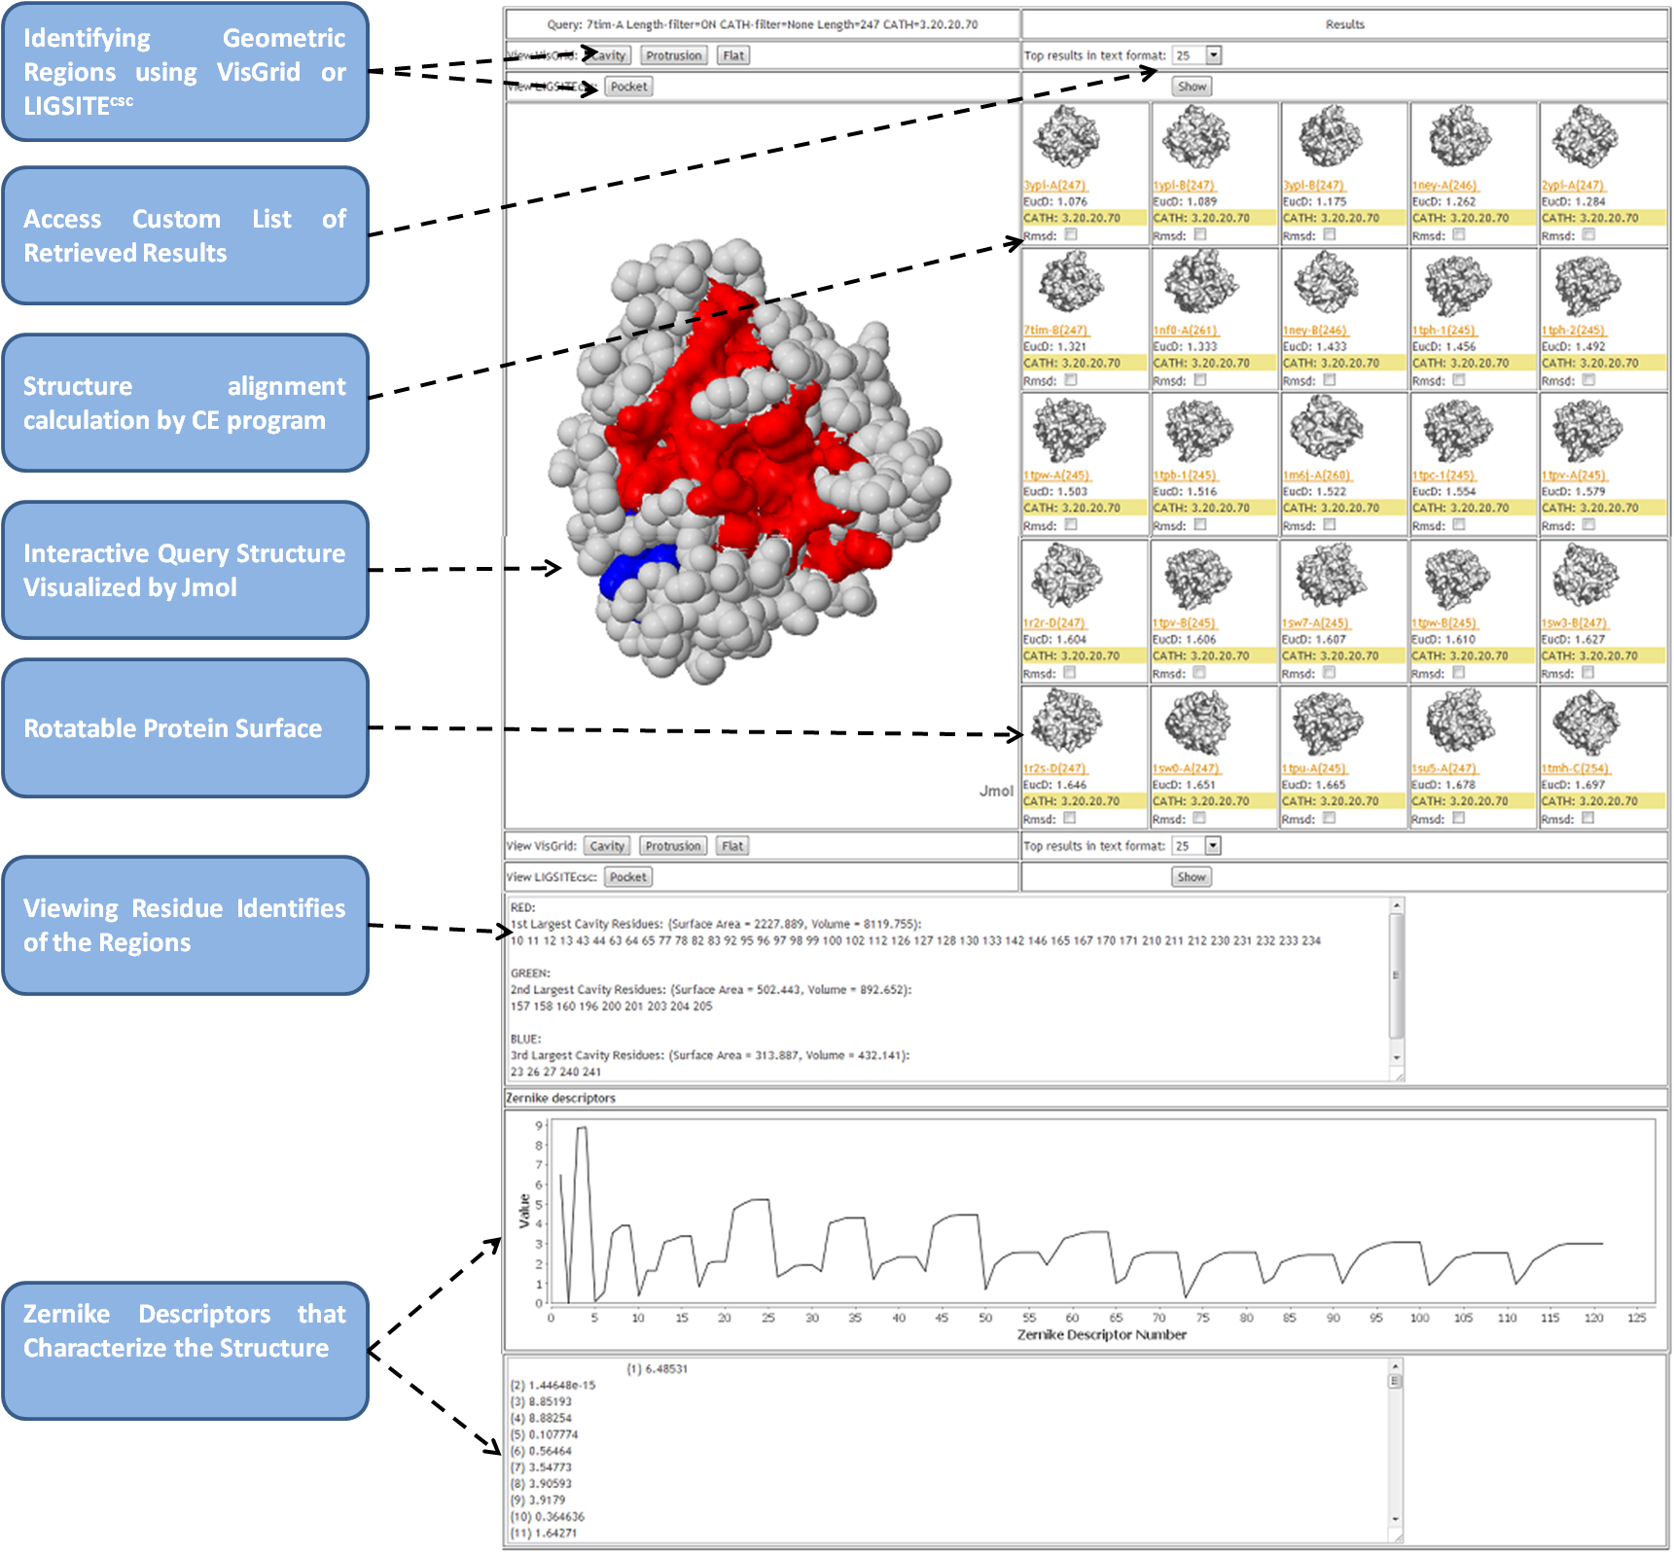This screenshot has height=1554, width=1674.
Task: Click the 1tph-2 protein surface thumbnail
Action: [x=1585, y=283]
